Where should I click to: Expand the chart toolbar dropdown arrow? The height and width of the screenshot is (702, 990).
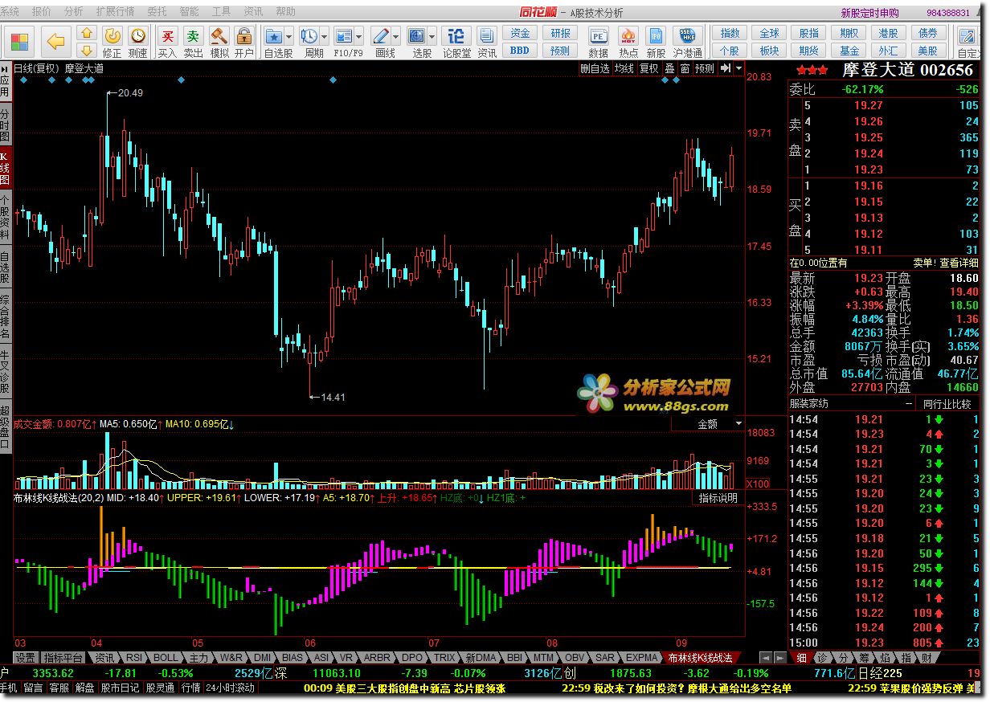(738, 68)
